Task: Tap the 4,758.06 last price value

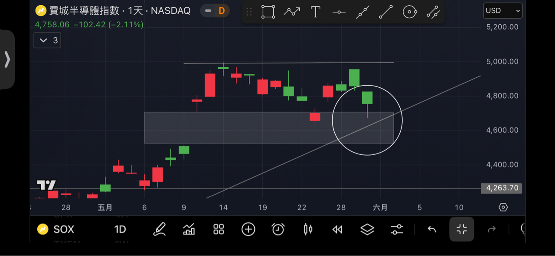Action: pyautogui.click(x=52, y=25)
